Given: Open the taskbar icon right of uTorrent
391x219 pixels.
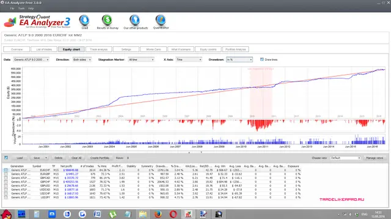Looking at the screenshot, I should [x=128, y=214].
